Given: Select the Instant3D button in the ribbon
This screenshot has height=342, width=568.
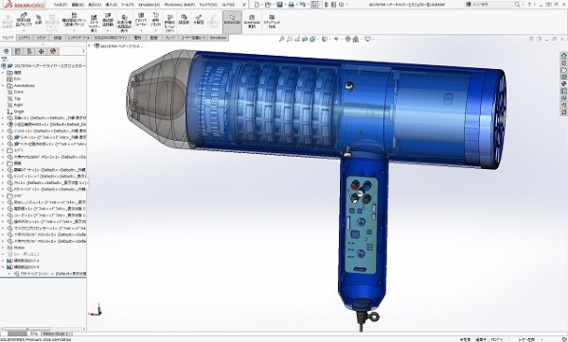Looking at the screenshot, I should coord(232,22).
